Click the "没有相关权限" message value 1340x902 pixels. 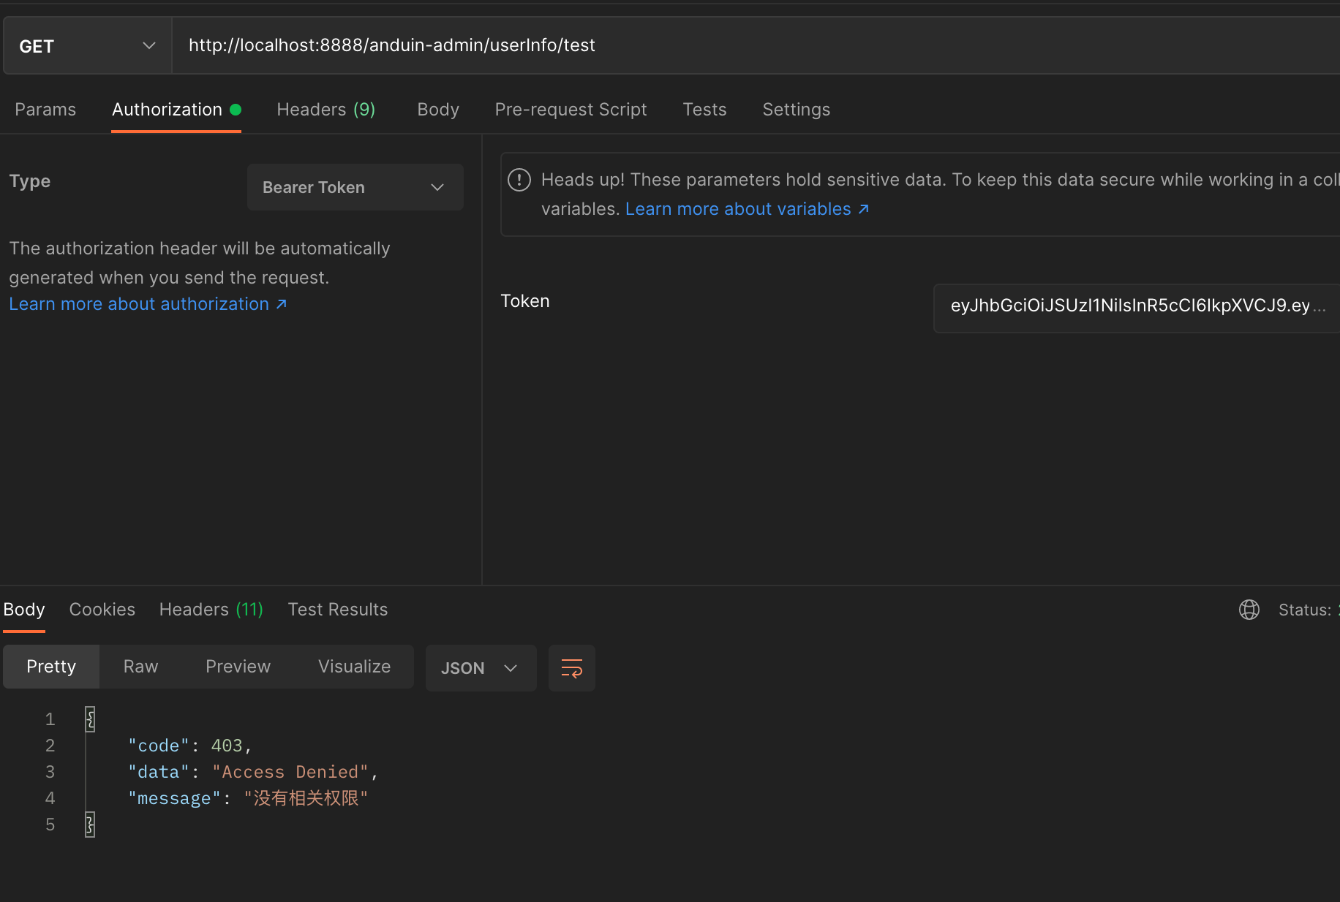(306, 798)
